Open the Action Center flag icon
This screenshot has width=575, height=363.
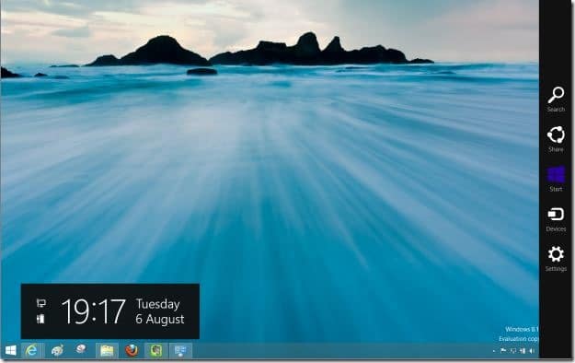[x=503, y=351]
